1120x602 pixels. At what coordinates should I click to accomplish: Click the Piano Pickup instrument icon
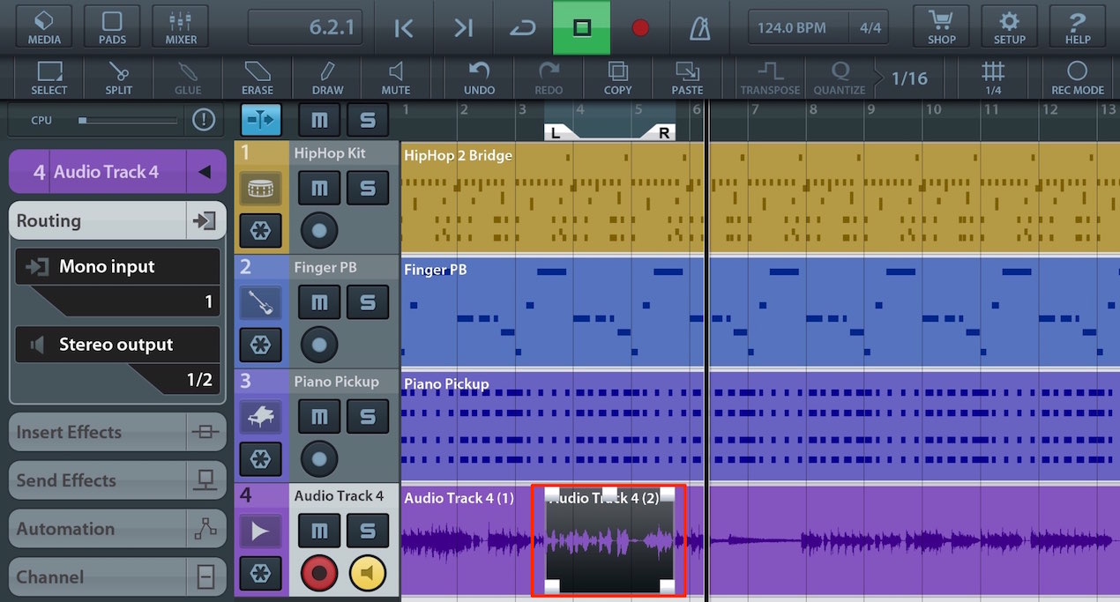260,416
